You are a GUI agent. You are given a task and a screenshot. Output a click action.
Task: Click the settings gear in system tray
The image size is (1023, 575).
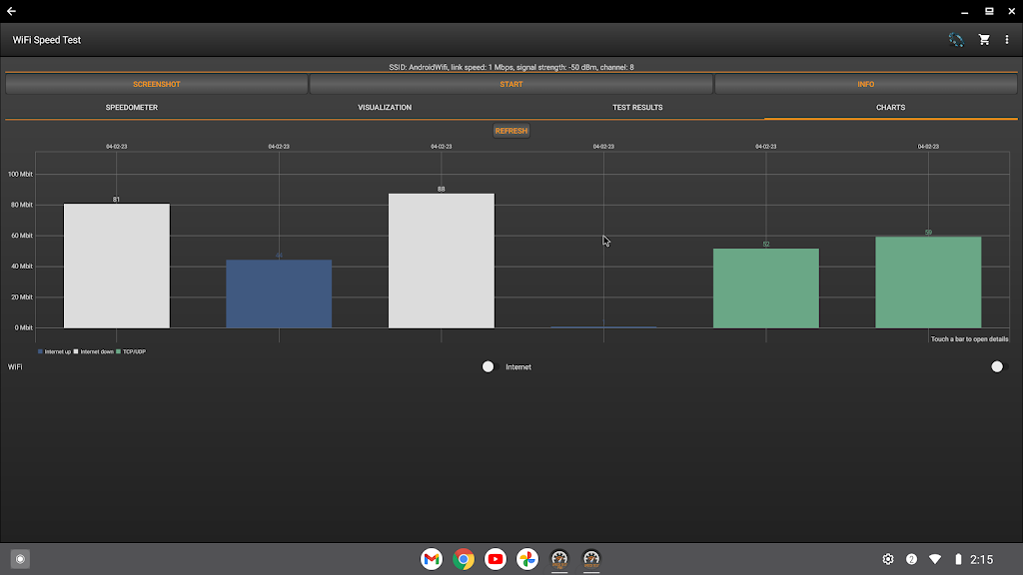(x=888, y=559)
